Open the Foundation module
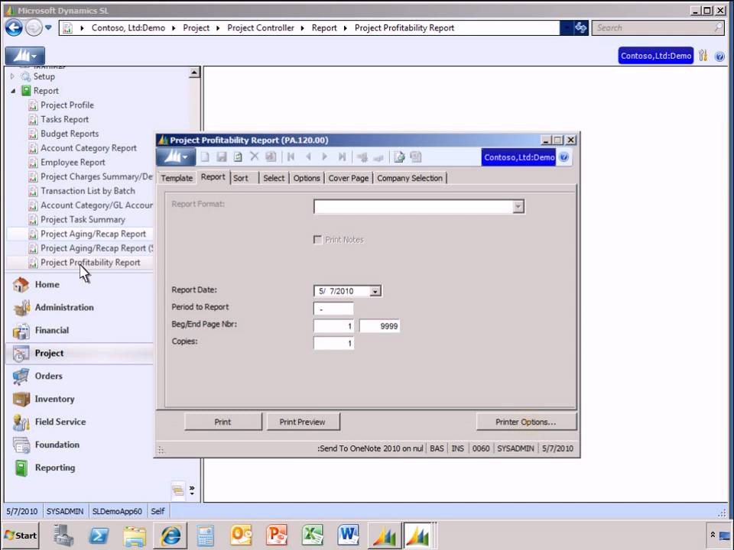734x550 pixels. pos(57,445)
